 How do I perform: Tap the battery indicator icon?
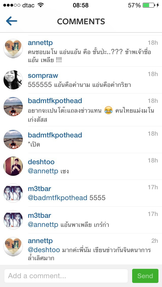[x=149, y=5]
